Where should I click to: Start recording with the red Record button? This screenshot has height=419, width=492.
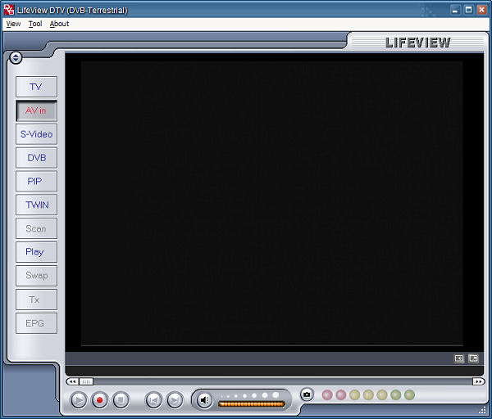point(100,400)
